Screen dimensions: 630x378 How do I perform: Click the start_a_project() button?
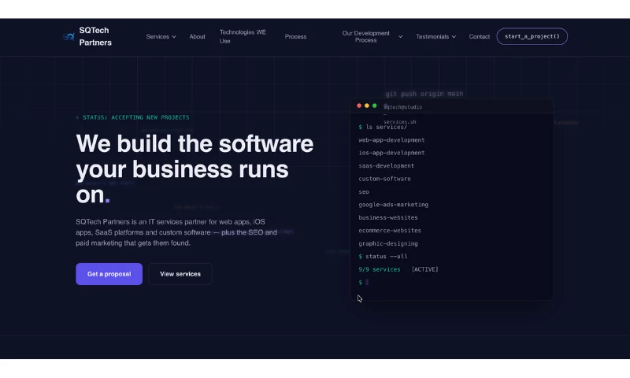click(532, 36)
